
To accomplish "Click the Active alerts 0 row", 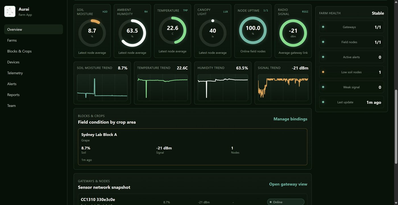I will 351,57.
